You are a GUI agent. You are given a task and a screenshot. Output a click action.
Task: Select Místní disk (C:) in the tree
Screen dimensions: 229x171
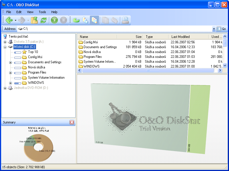pos(25,47)
